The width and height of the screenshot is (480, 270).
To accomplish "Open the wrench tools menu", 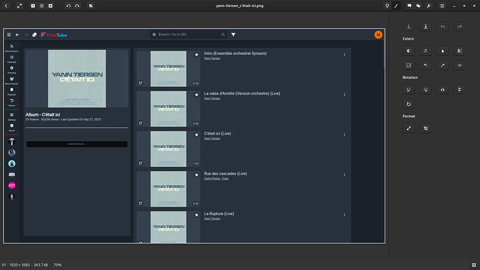I will click(x=429, y=6).
